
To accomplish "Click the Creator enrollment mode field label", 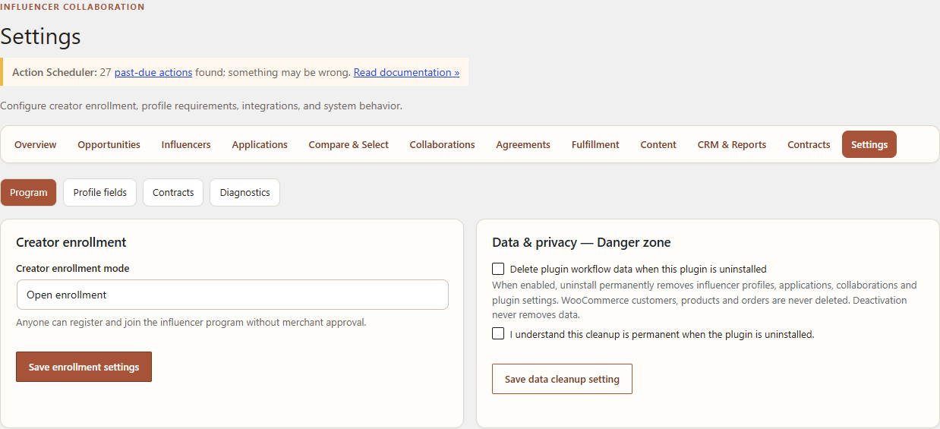I will (73, 268).
